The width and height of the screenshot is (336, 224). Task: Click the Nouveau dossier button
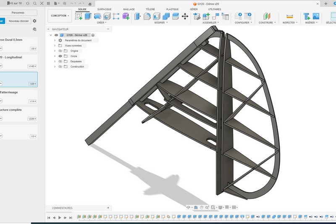point(19,21)
